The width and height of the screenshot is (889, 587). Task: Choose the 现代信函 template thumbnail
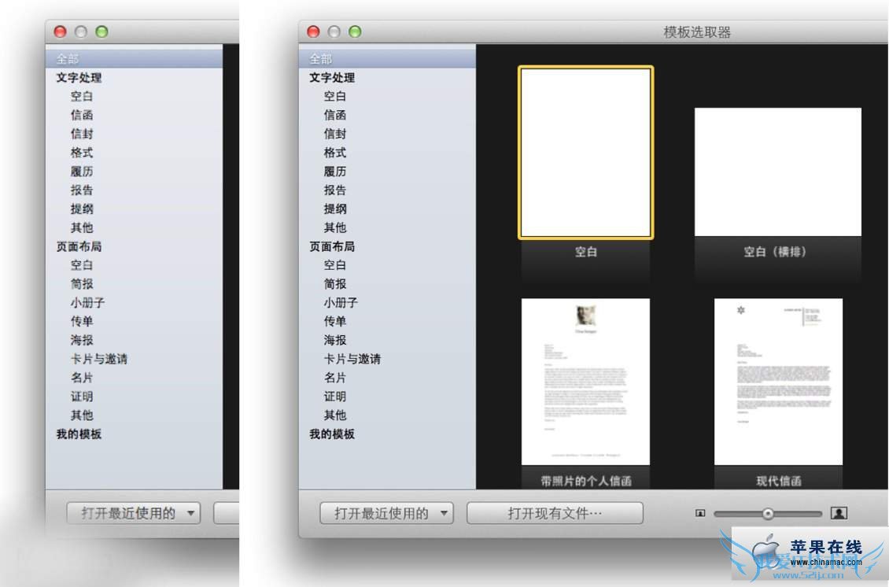click(777, 382)
